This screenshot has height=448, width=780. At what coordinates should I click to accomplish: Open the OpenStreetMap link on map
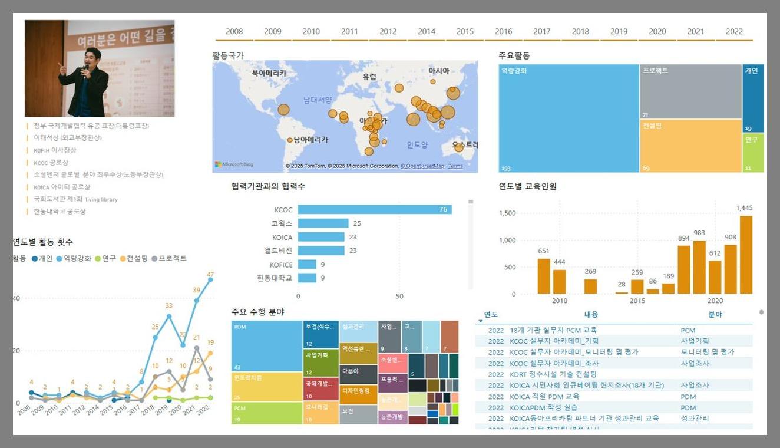click(422, 166)
